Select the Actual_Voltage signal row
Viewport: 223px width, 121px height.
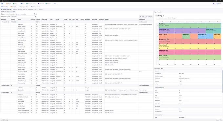[x=77, y=26]
